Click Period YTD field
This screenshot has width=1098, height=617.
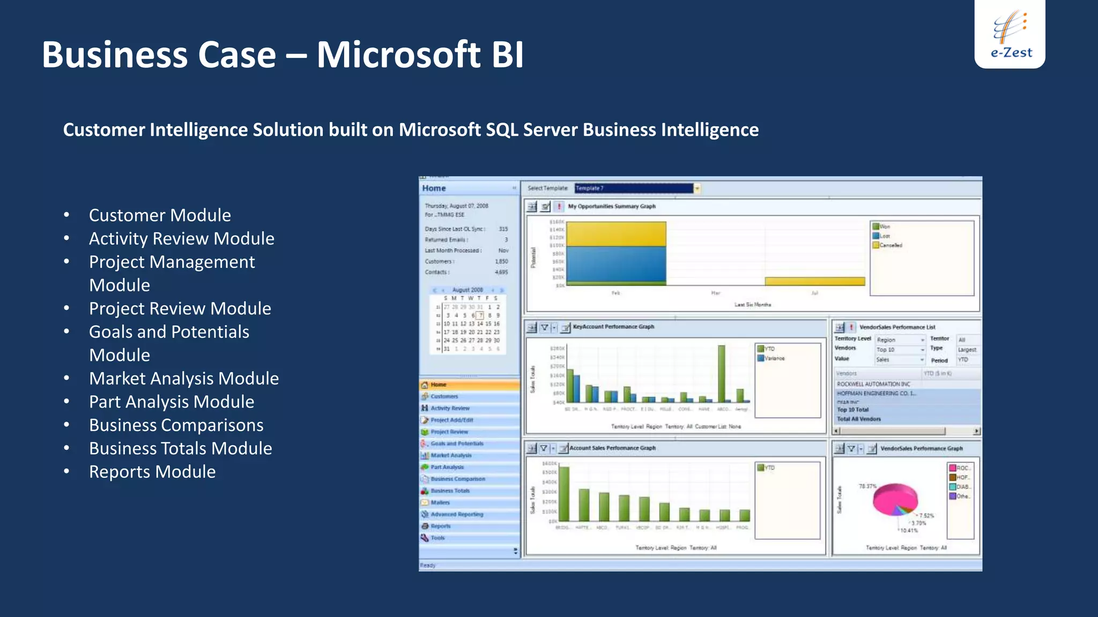point(968,360)
